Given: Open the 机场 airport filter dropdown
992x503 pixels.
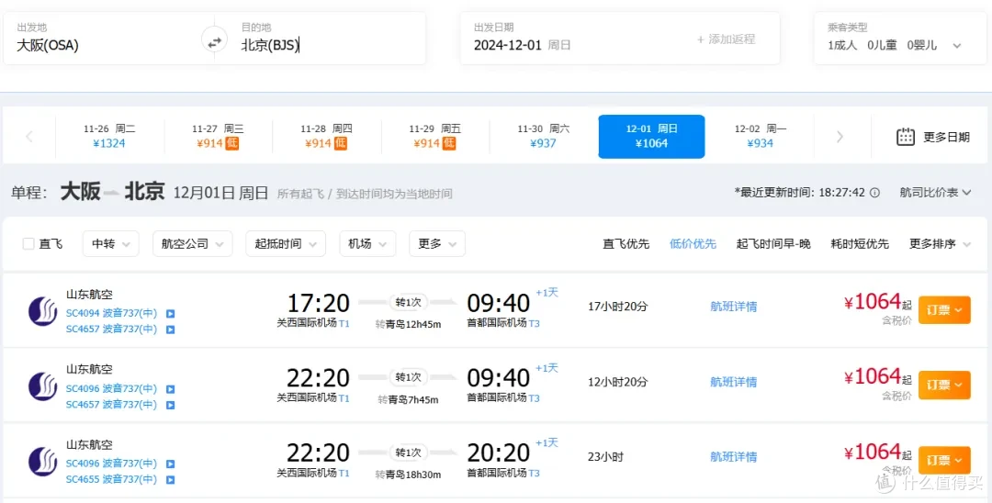Looking at the screenshot, I should [x=367, y=244].
